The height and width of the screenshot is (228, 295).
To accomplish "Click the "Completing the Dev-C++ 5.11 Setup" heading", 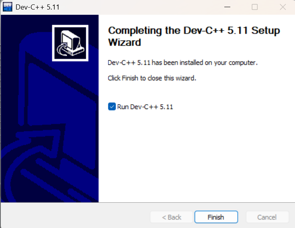I will 194,30.
